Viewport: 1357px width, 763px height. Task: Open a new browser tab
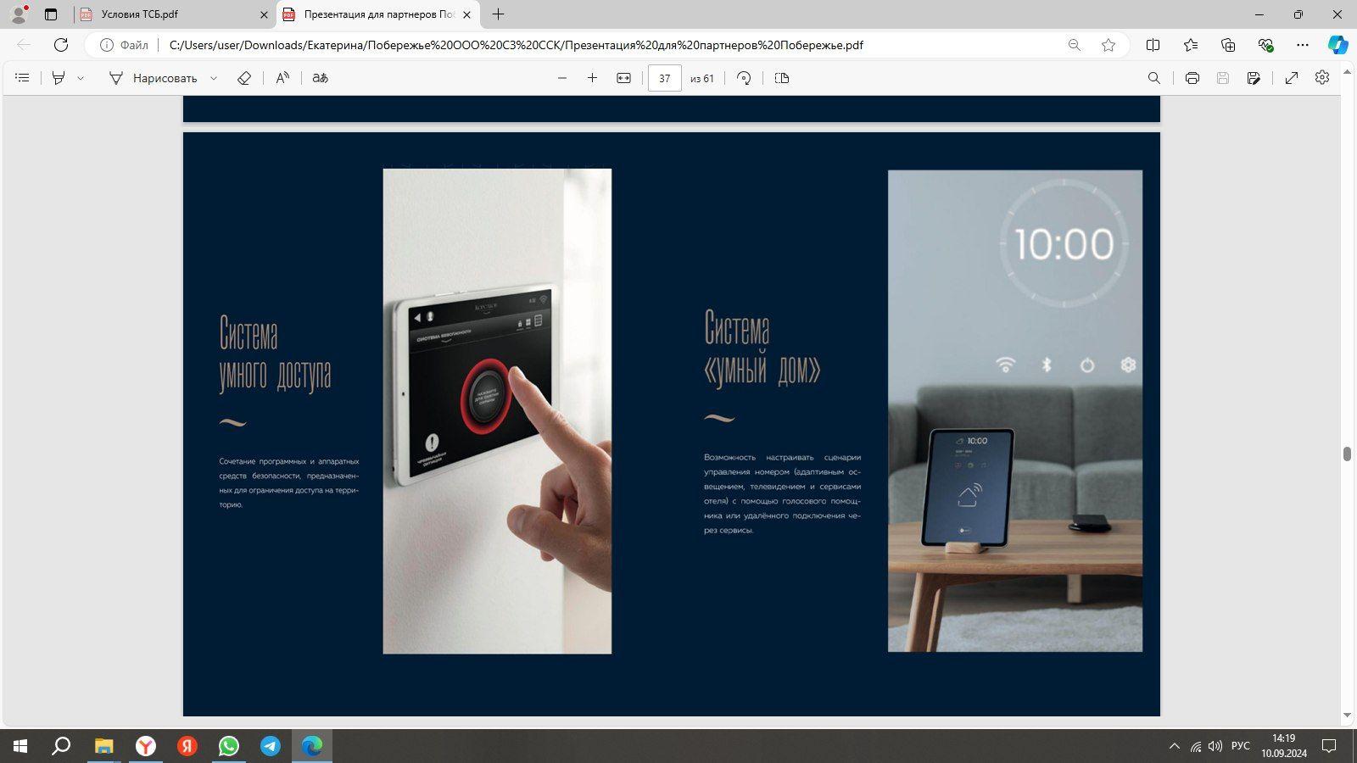(498, 14)
